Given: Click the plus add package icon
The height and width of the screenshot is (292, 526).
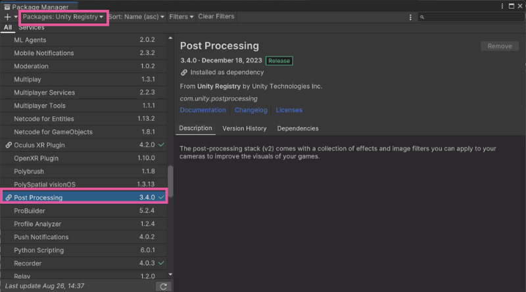Looking at the screenshot, I should [x=7, y=17].
